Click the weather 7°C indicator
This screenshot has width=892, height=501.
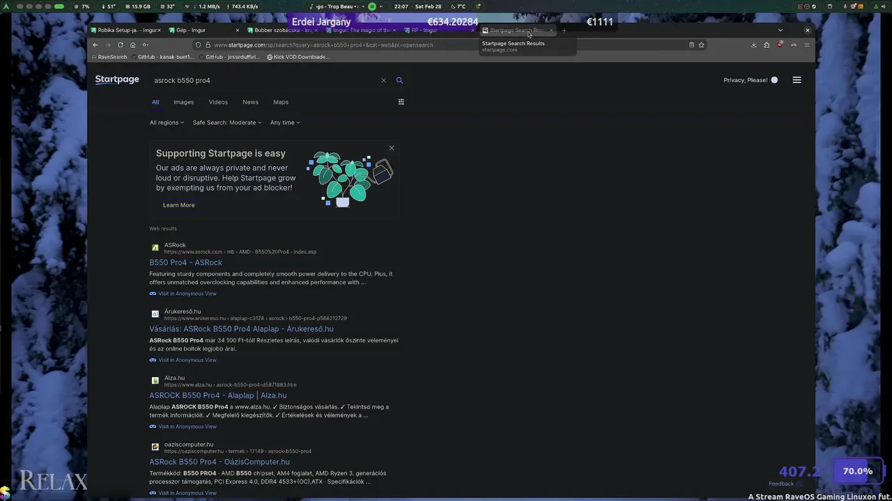(x=458, y=6)
